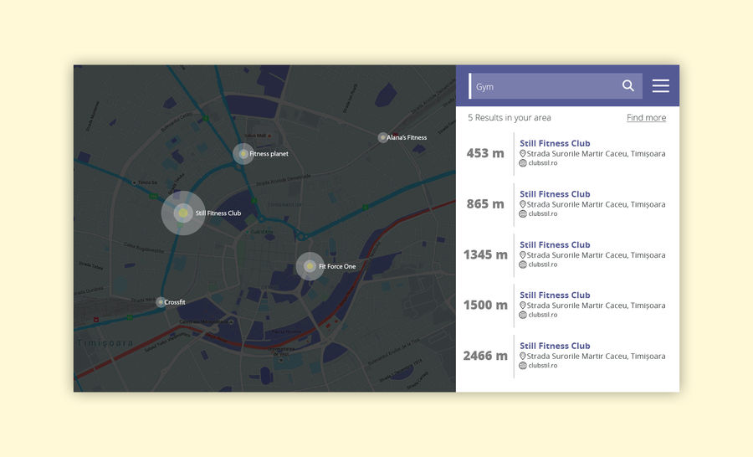This screenshot has height=457, width=753.
Task: Click the Still Fitness Club map label
Action: click(x=218, y=213)
